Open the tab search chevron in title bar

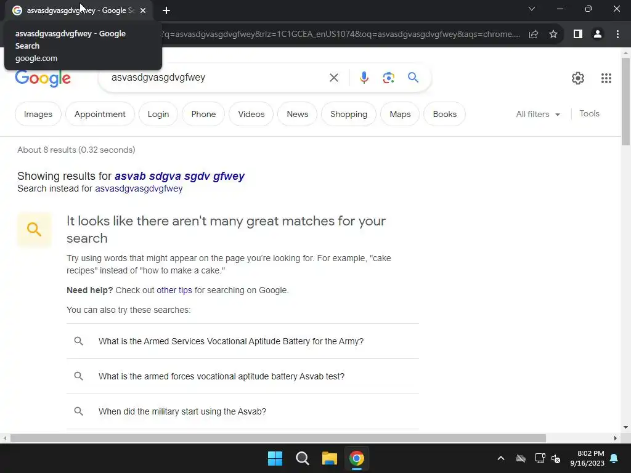(x=532, y=9)
